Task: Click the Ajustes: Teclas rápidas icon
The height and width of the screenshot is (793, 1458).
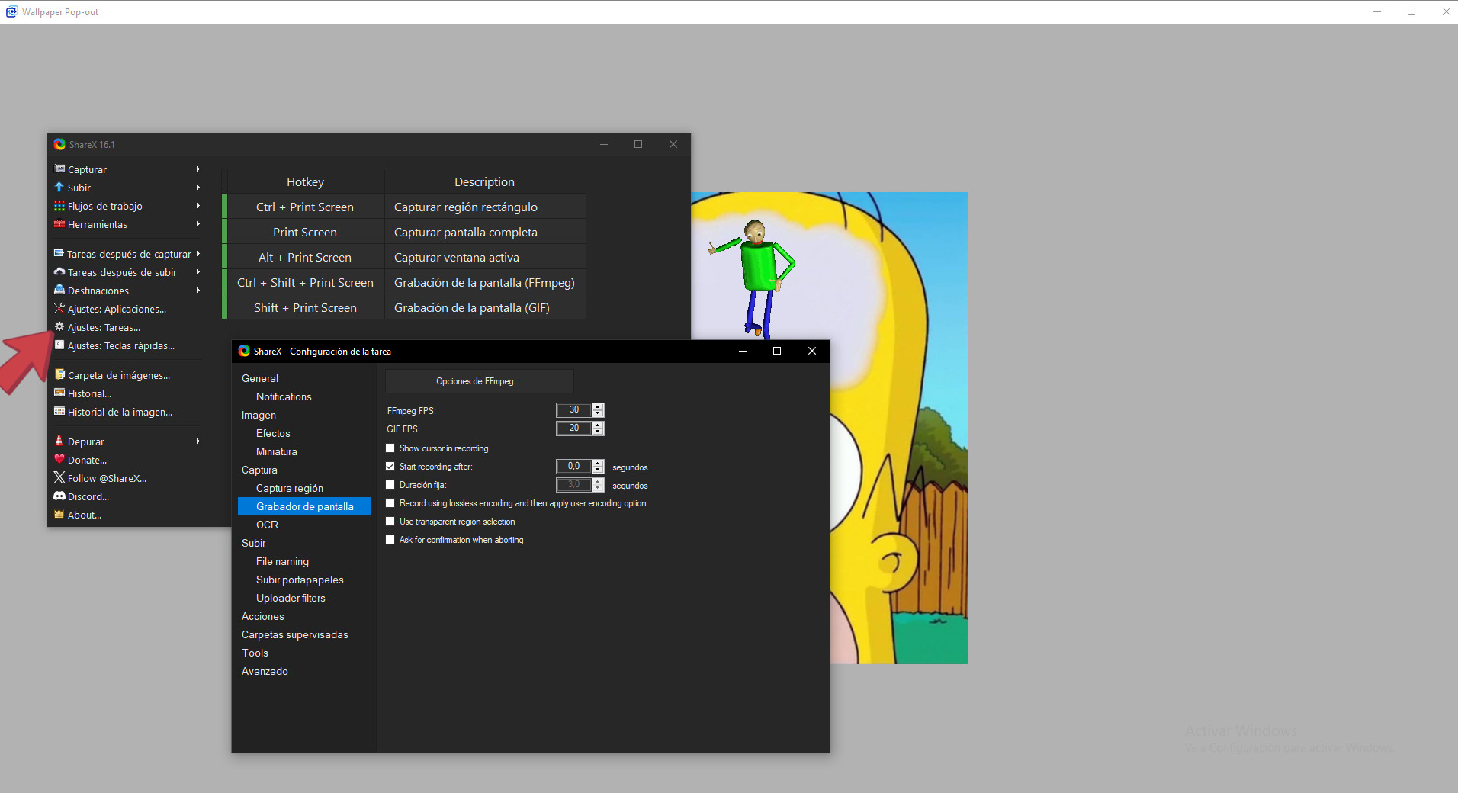Action: click(x=59, y=345)
